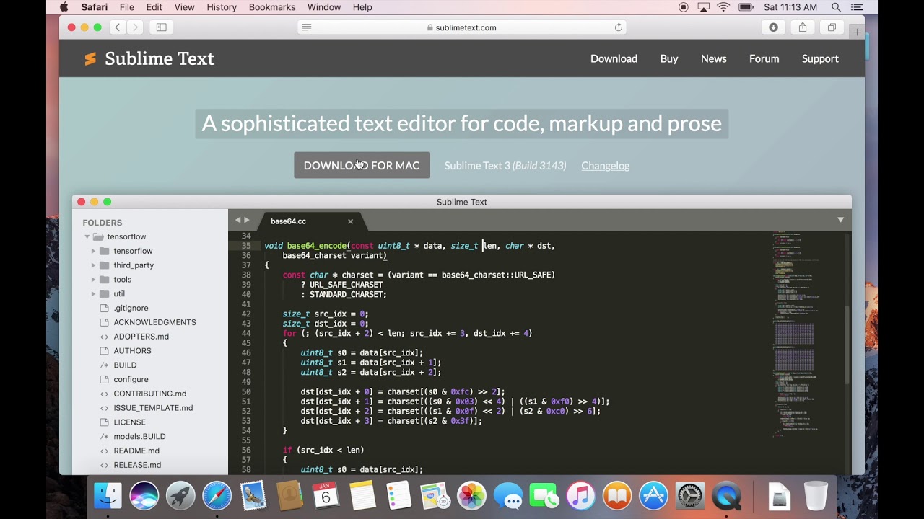This screenshot has height=519, width=924.
Task: Open the Bookmarks menu
Action: coord(272,7)
